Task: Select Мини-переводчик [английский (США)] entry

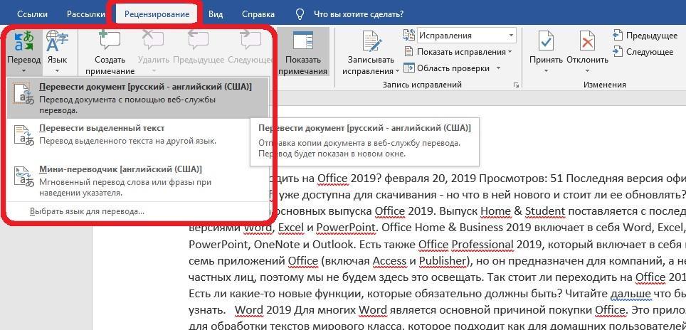Action: pos(138,180)
